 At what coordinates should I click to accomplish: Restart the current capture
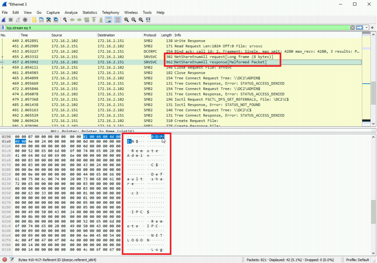coord(18,20)
